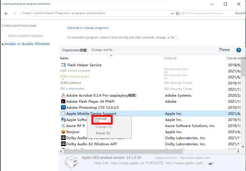Select the Axure RP 9 icon
This screenshot has width=246, height=171.
pyautogui.click(x=63, y=126)
